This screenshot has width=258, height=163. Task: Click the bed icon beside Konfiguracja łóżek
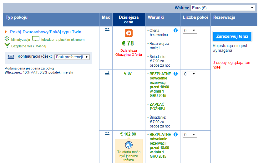click(11, 57)
